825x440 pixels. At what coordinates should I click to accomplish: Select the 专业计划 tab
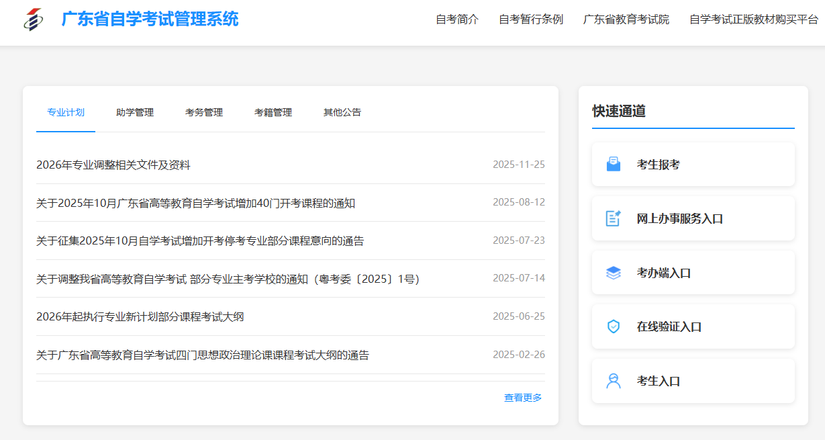coord(66,112)
